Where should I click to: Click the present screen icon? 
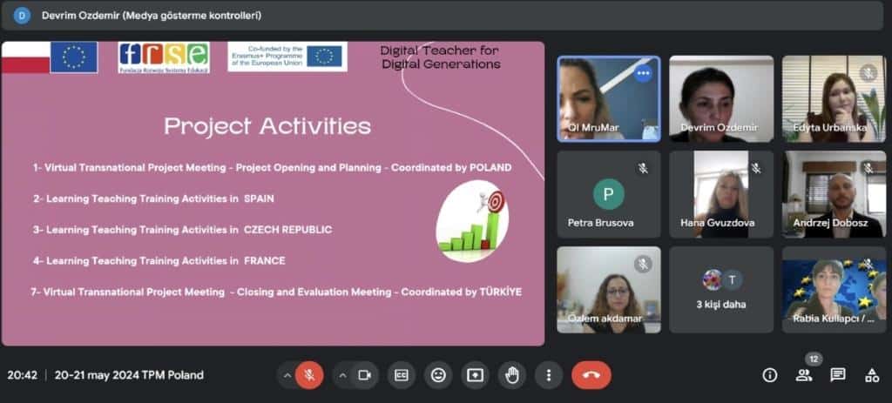[x=475, y=375]
